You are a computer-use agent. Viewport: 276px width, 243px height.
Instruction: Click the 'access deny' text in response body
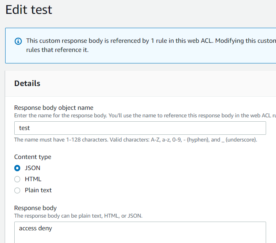tap(35, 228)
